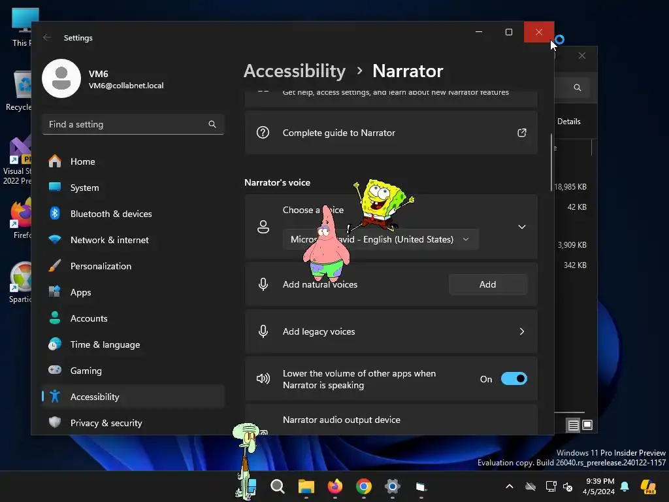Image resolution: width=669 pixels, height=502 pixels.
Task: Open Network & internet settings
Action: click(133, 240)
